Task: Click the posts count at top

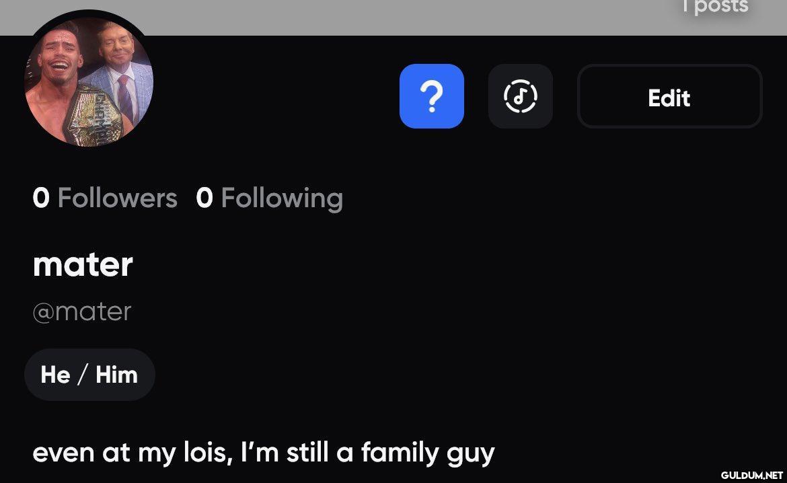Action: [714, 7]
